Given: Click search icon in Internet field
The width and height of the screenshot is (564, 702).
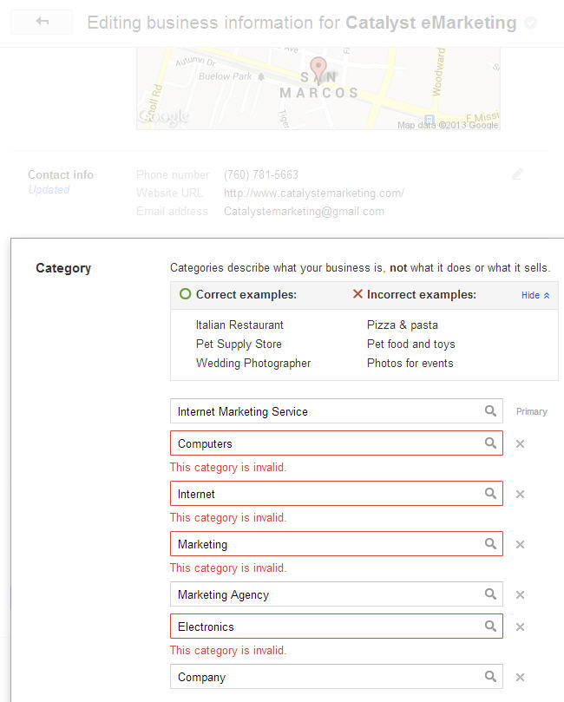Looking at the screenshot, I should tap(490, 494).
